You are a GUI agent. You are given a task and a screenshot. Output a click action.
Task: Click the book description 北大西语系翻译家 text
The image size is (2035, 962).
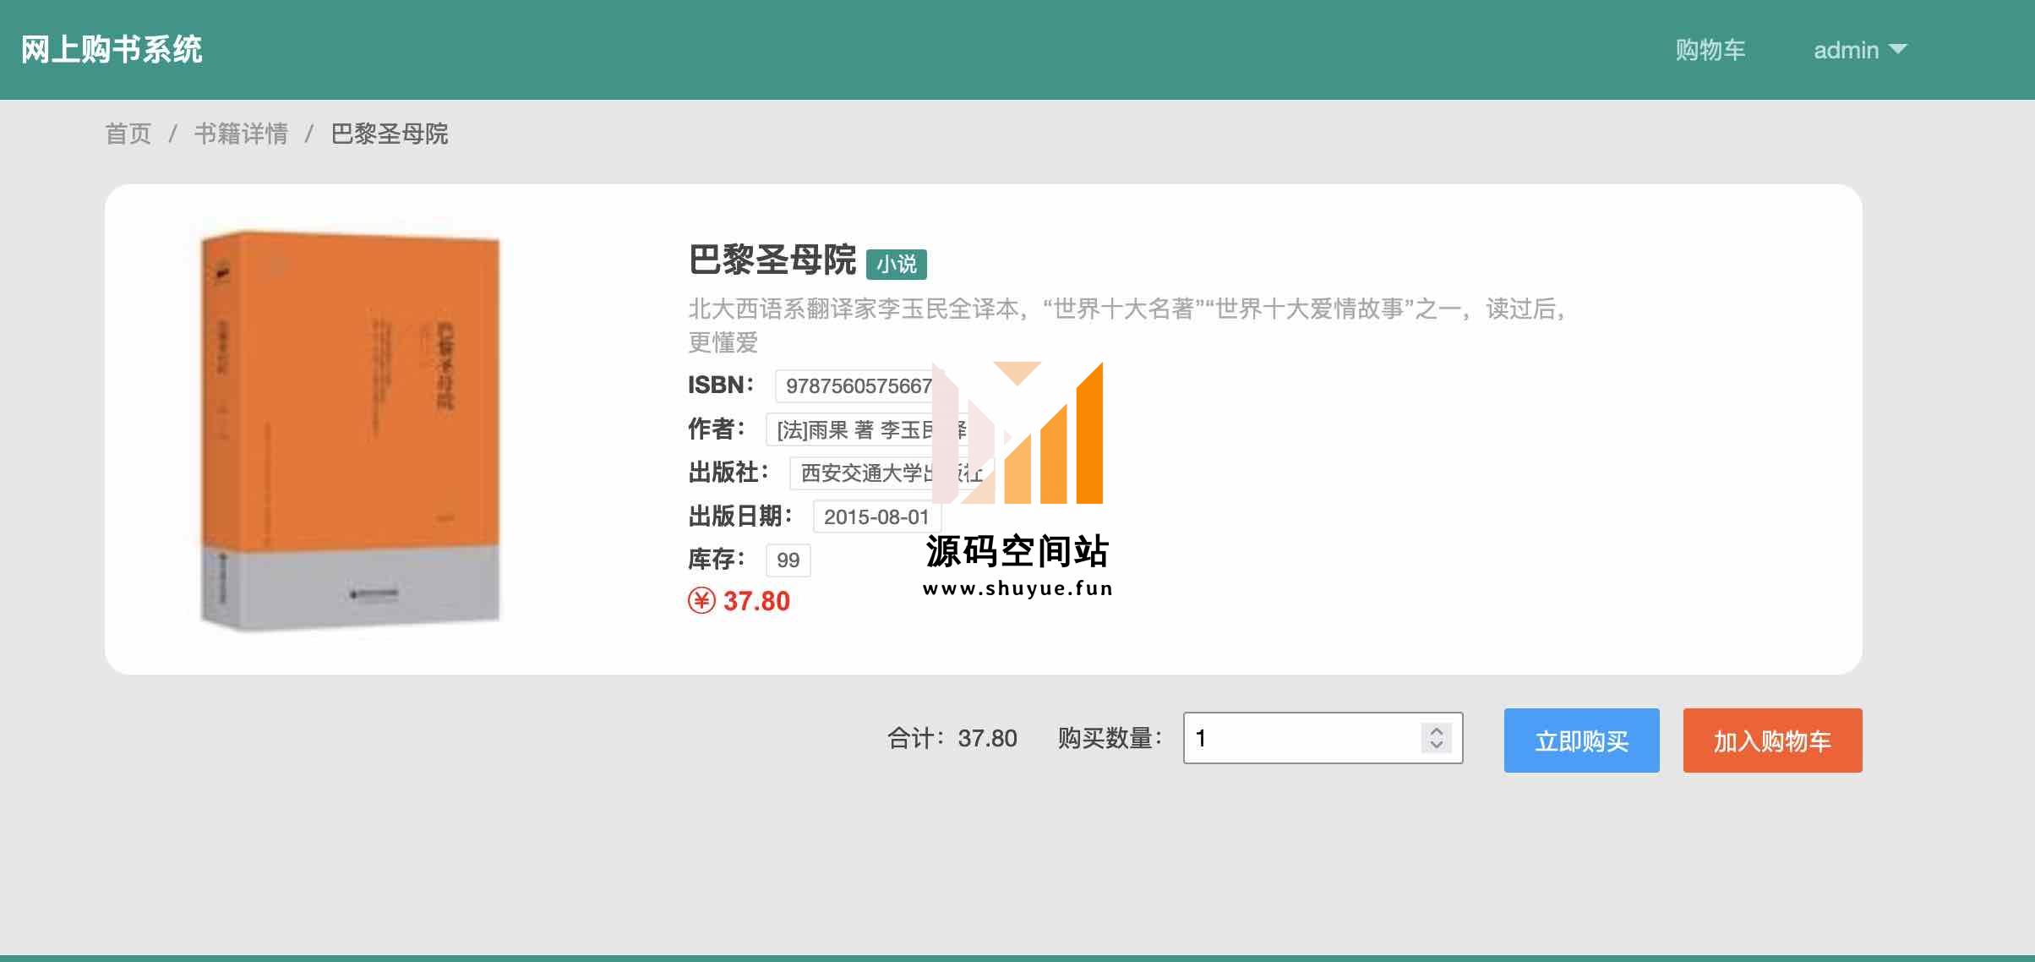[1127, 325]
